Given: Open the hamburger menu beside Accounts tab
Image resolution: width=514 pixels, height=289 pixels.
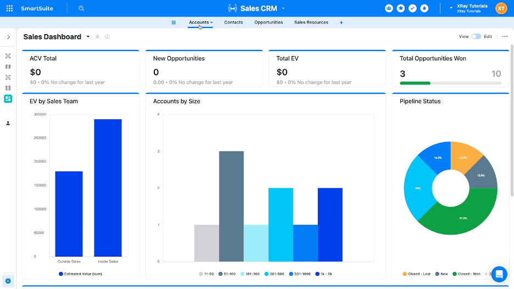Looking at the screenshot, I should (x=174, y=23).
